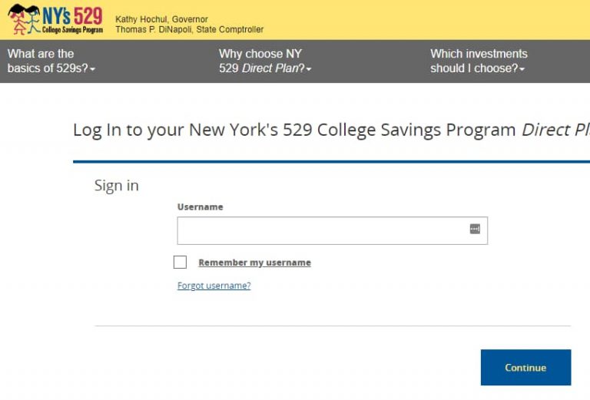Image resolution: width=590 pixels, height=400 pixels.
Task: Click the NY's 529 College Savings logo
Action: click(x=55, y=19)
